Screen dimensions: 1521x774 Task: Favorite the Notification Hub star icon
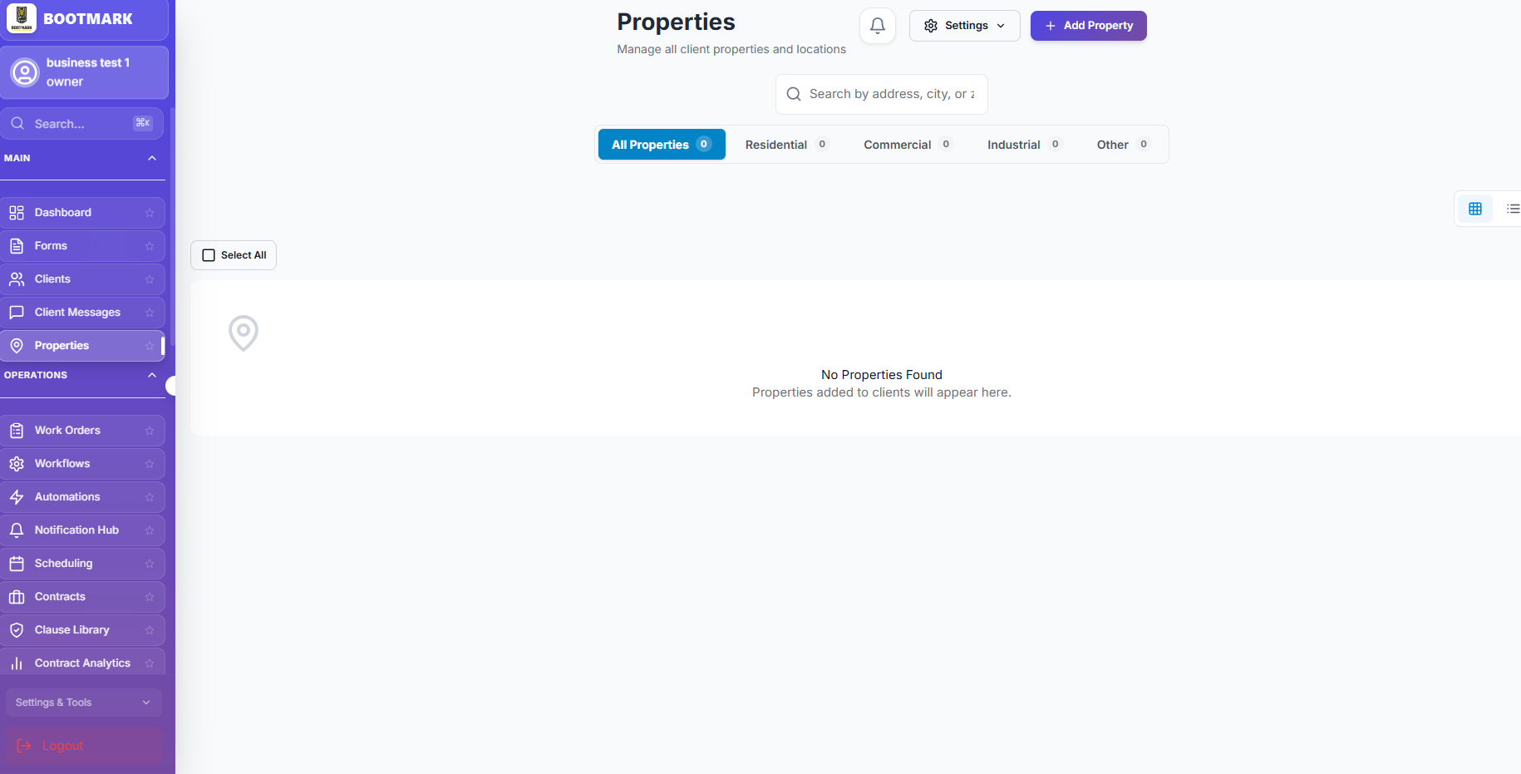[150, 530]
